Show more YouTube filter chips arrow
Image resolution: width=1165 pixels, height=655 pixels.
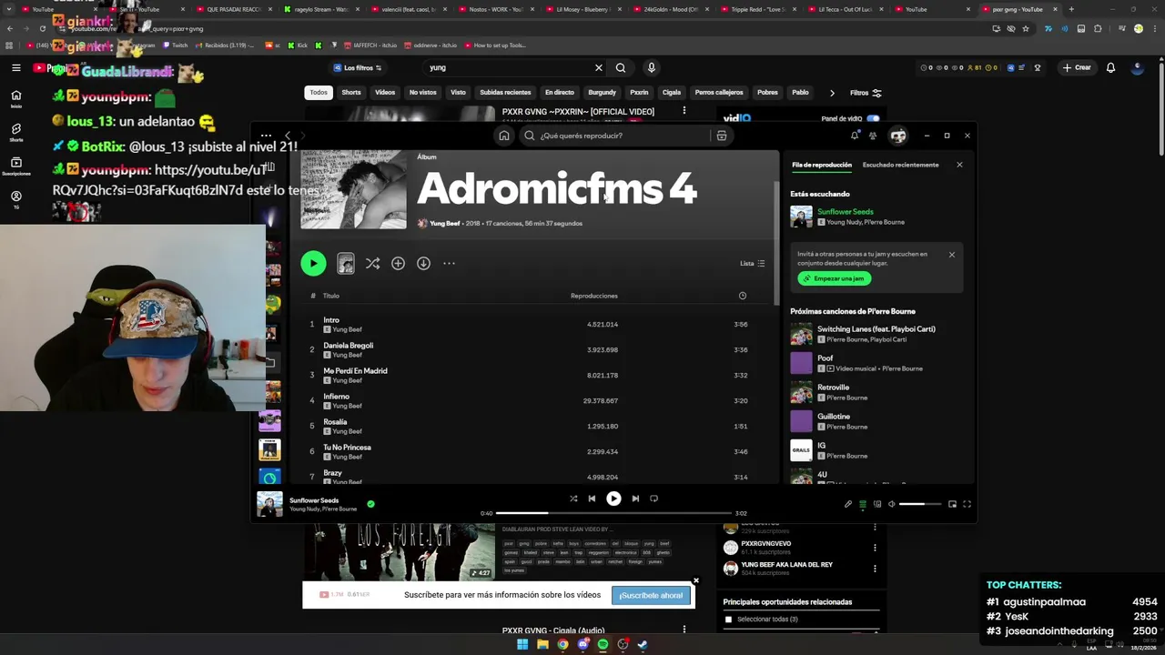832,93
